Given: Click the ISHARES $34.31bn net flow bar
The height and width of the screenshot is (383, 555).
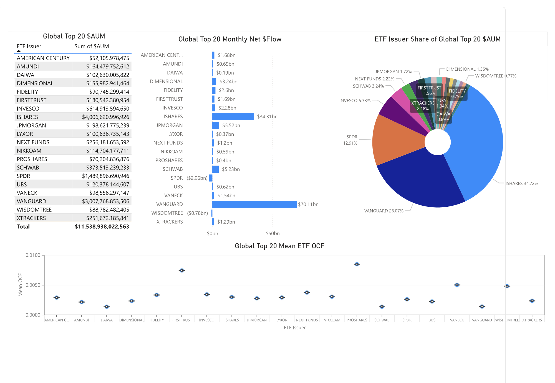Looking at the screenshot, I should click(x=233, y=116).
